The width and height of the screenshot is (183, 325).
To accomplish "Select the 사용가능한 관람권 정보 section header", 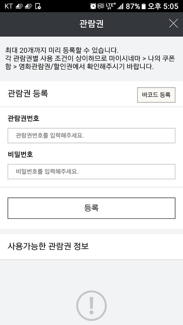I will (48, 246).
